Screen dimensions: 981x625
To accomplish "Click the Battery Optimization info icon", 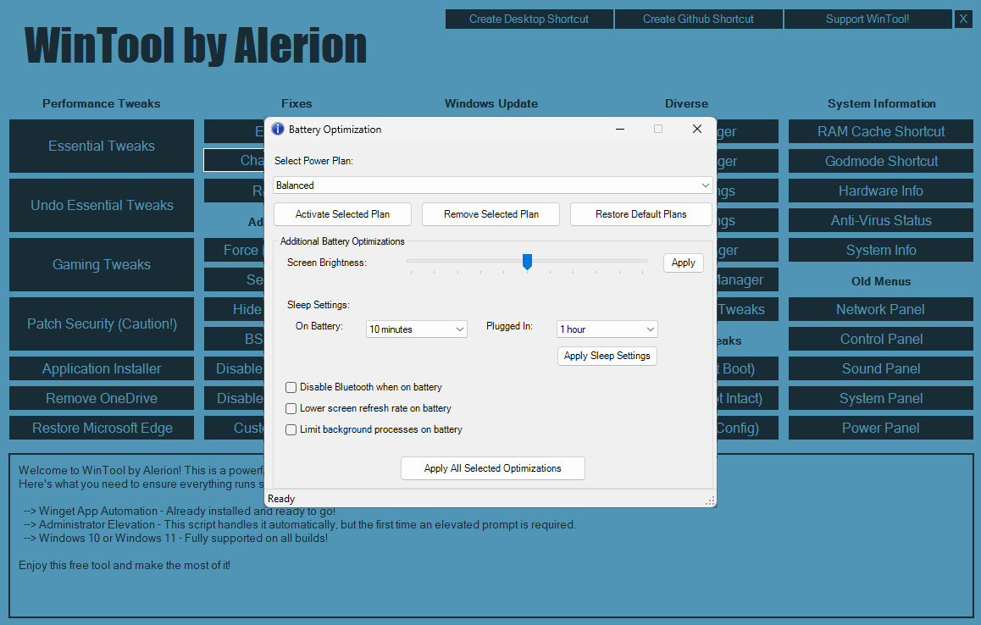I will click(278, 129).
